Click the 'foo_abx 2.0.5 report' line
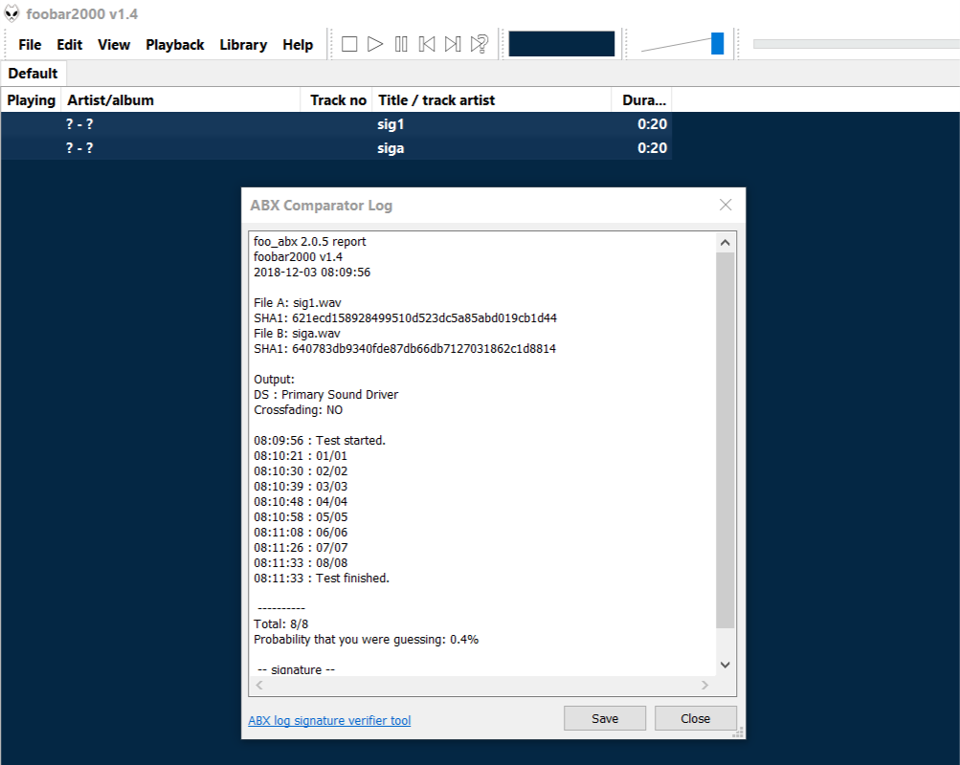 (x=310, y=242)
